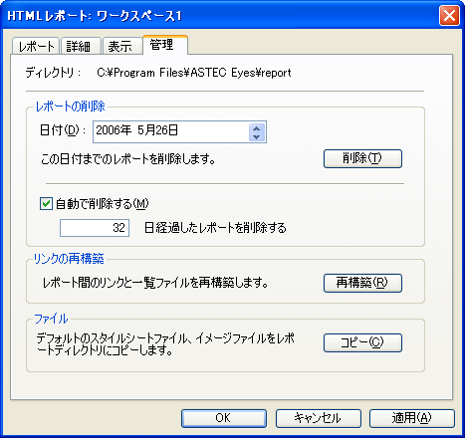Viewport: 465px width, 438px height.
Task: Apply changes with the 適用(A) button
Action: (x=412, y=418)
